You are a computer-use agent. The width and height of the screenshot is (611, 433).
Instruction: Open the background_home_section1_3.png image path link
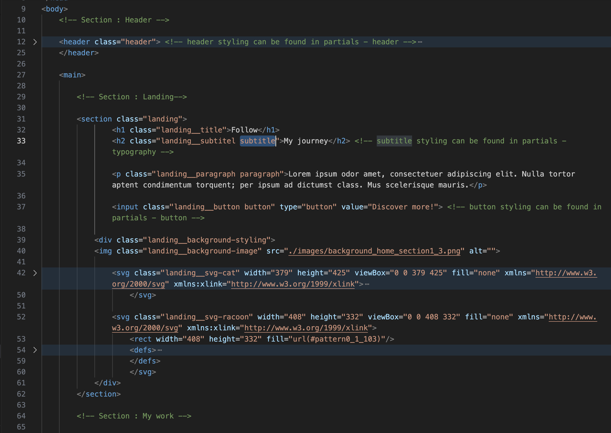pos(374,251)
